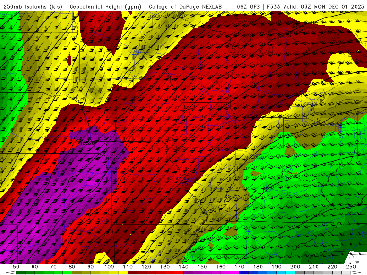This screenshot has width=367, height=275.
Task: Click the 230 value on the color scale
Action: (351, 267)
